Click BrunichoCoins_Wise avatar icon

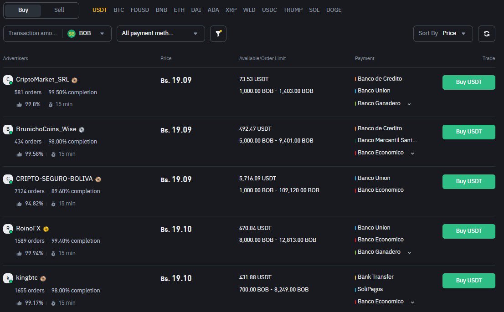point(8,129)
